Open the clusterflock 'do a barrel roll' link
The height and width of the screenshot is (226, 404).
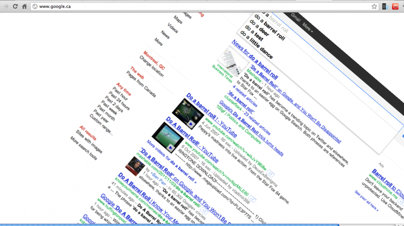[241, 102]
